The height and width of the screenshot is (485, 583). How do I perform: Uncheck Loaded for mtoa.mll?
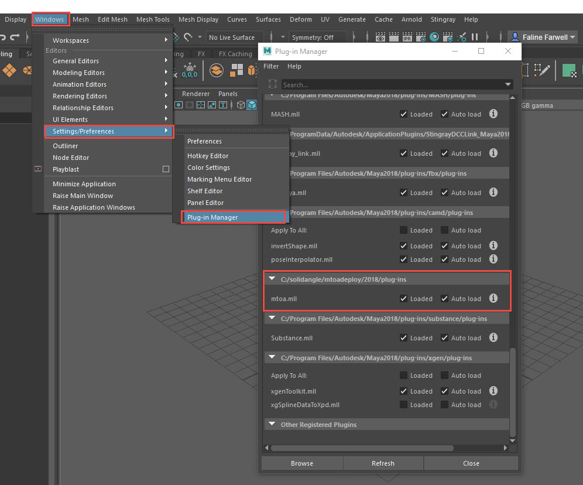click(403, 298)
